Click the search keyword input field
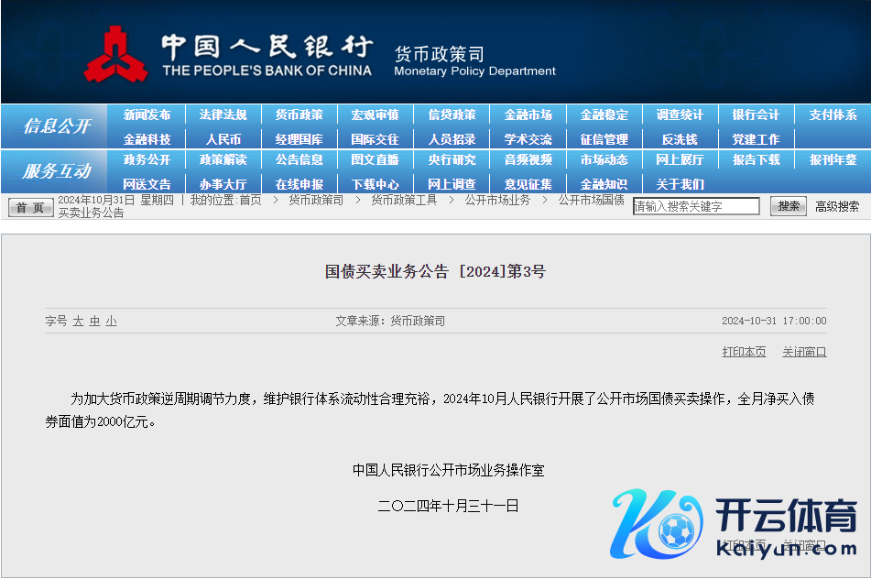 click(696, 206)
